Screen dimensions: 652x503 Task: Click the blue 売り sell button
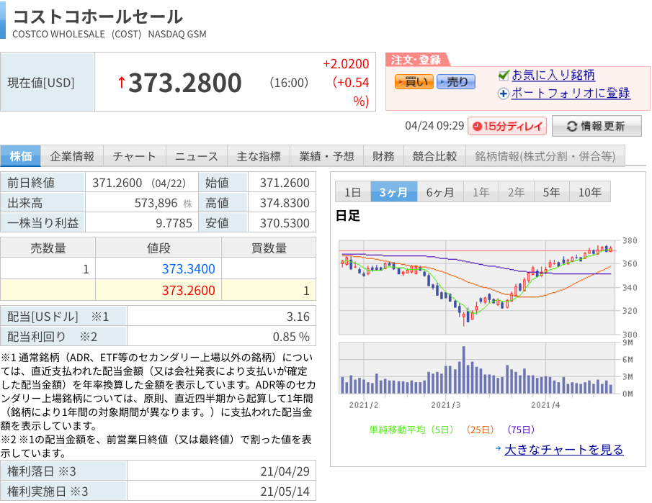(456, 82)
